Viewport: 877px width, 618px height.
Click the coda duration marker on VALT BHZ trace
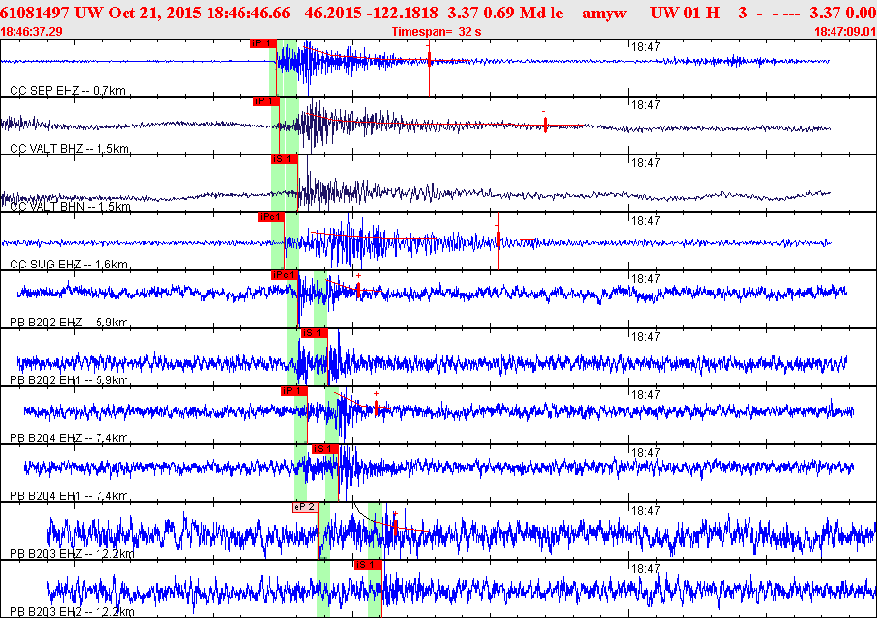(546, 125)
